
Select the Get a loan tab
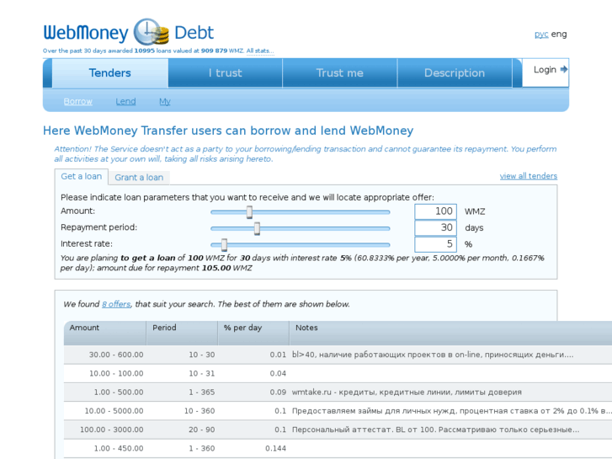click(81, 177)
